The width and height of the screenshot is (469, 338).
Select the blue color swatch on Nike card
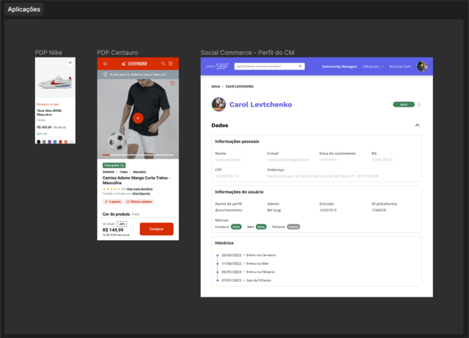click(x=55, y=142)
